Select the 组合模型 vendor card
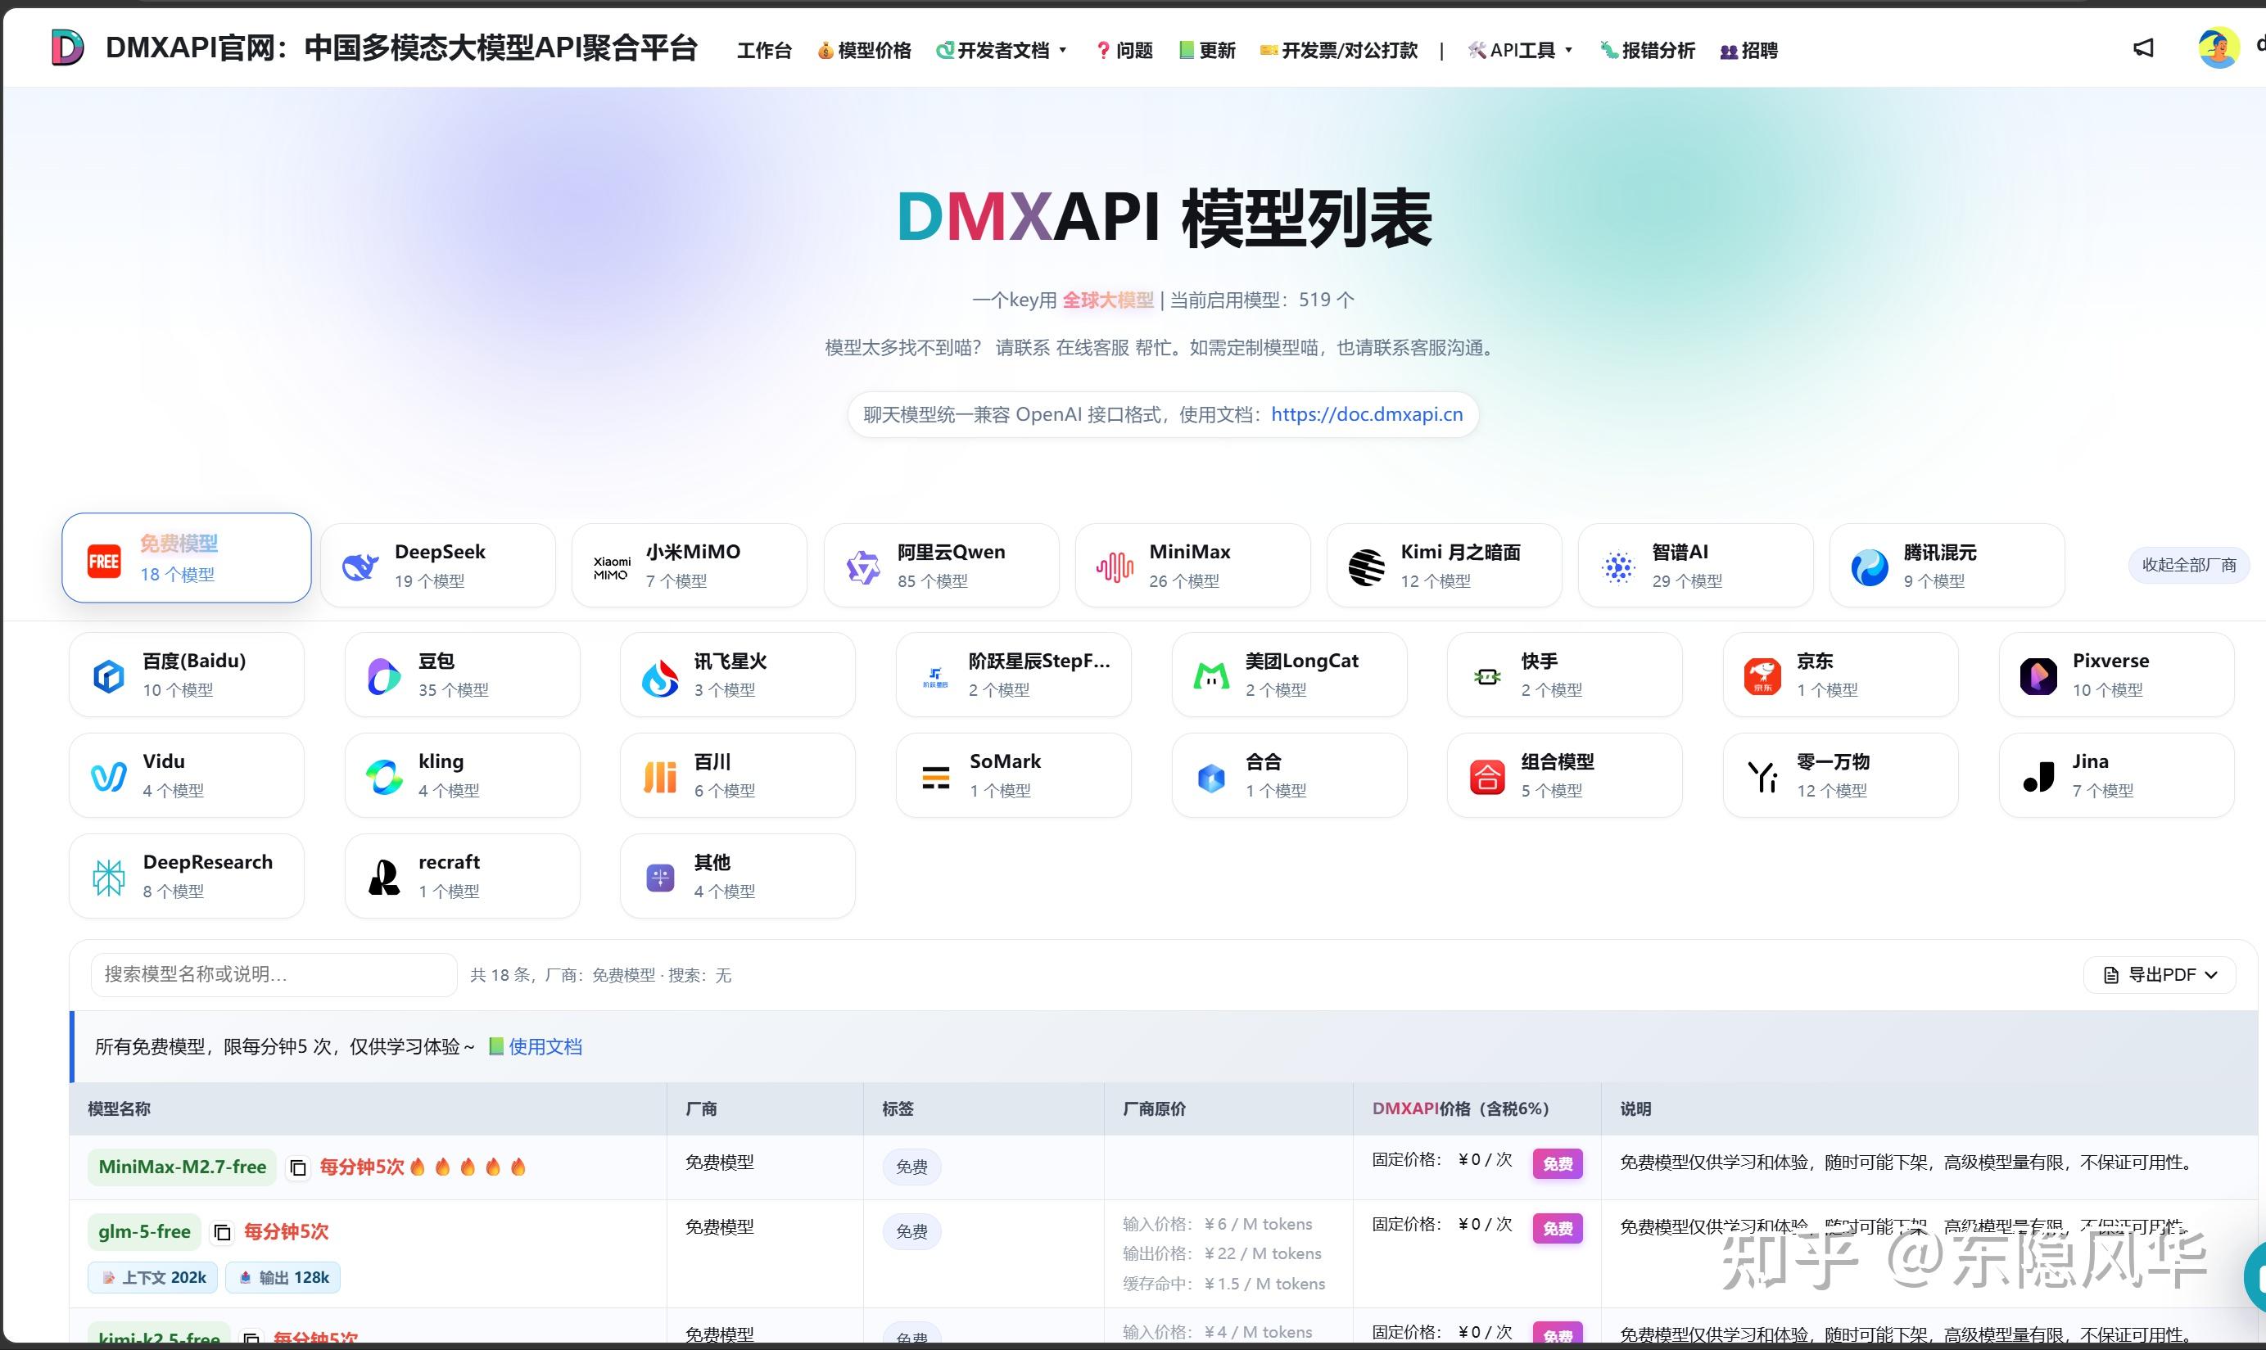Screen dimensions: 2266x1350 pos(1564,775)
